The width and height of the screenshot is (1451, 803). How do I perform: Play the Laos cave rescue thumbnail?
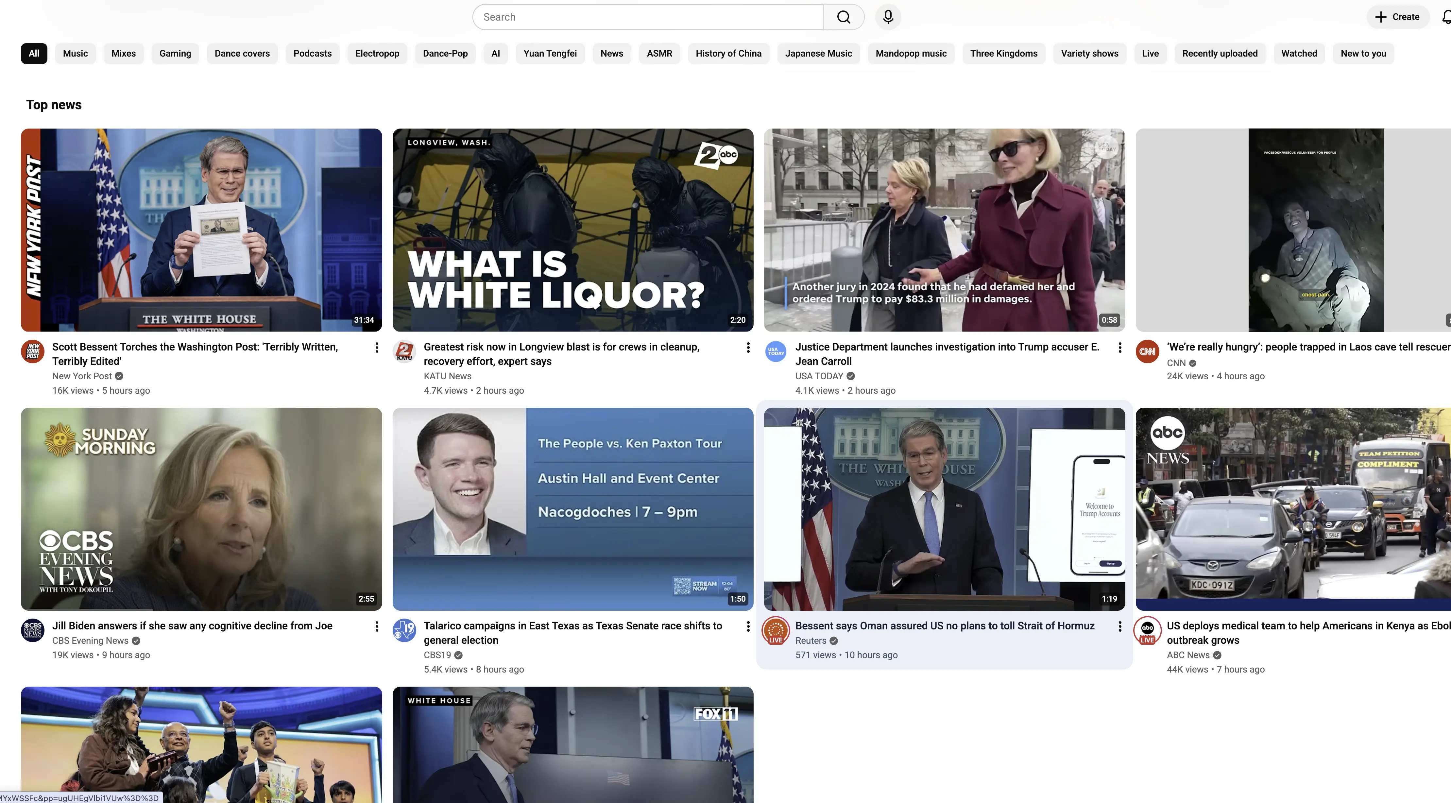pos(1293,230)
